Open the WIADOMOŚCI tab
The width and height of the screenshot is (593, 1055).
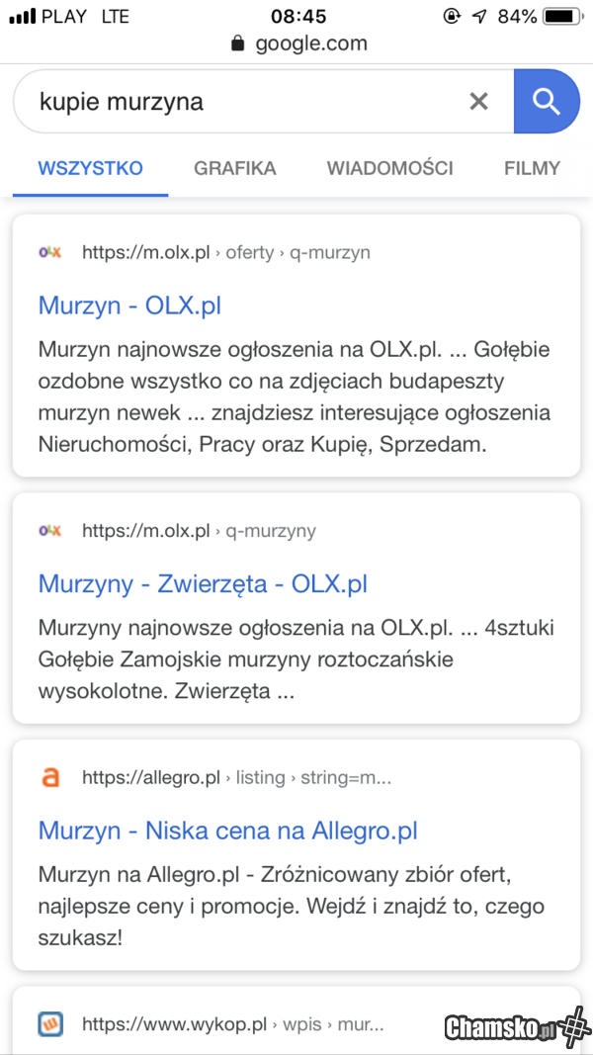tap(389, 168)
